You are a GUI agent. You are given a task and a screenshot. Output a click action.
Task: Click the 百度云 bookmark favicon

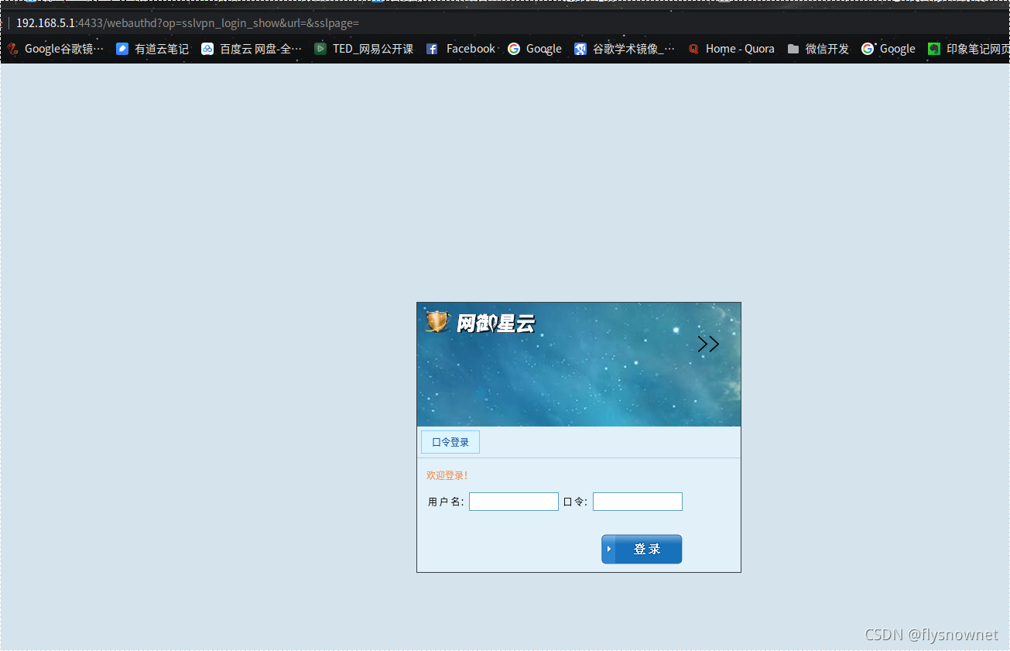coord(207,49)
